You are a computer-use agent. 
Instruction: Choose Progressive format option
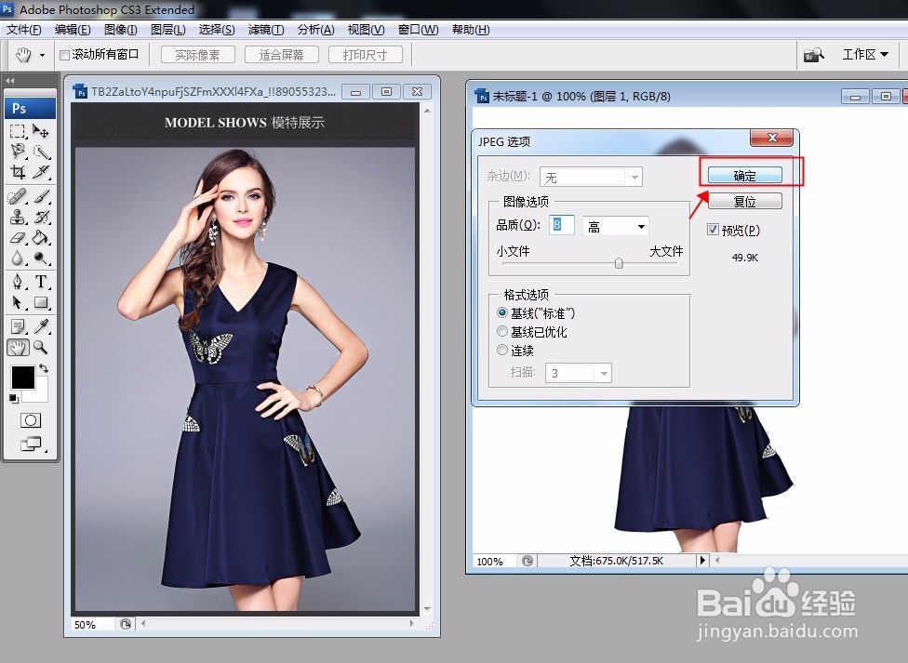click(x=502, y=350)
